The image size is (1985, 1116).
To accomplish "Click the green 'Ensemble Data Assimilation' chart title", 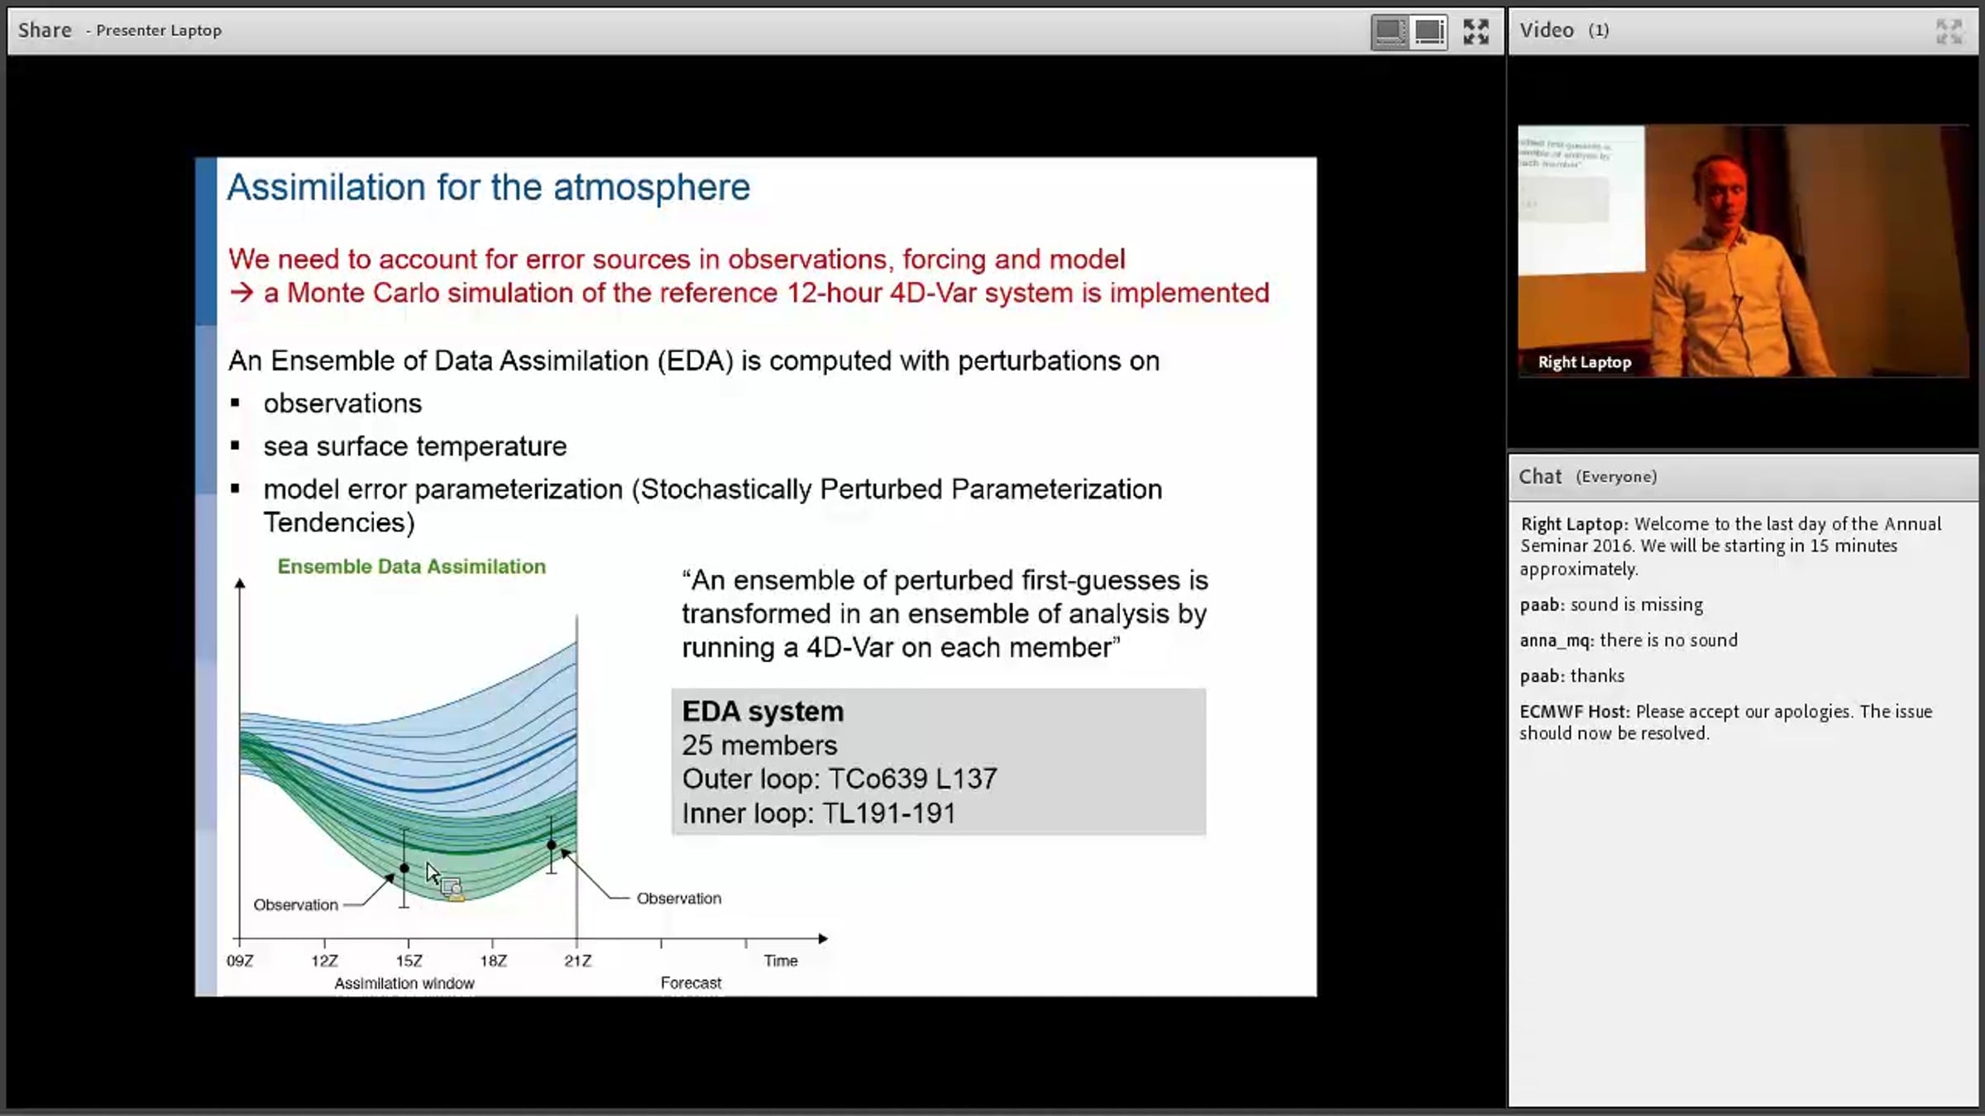I will [411, 567].
